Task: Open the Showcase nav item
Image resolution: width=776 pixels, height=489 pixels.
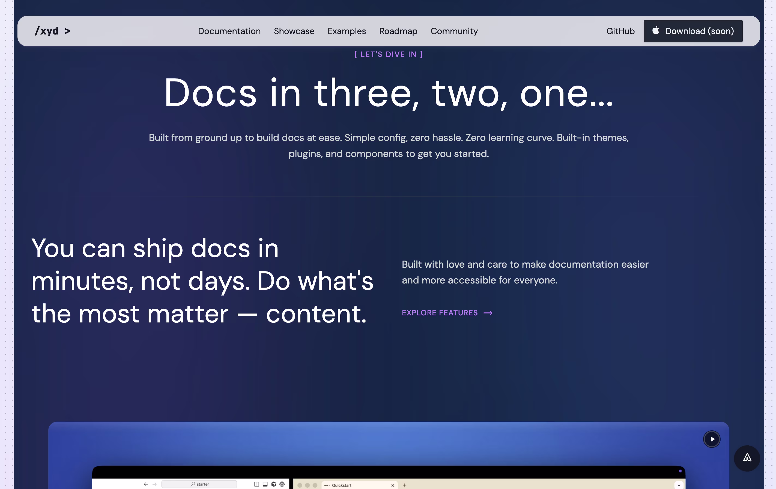Action: [x=294, y=31]
